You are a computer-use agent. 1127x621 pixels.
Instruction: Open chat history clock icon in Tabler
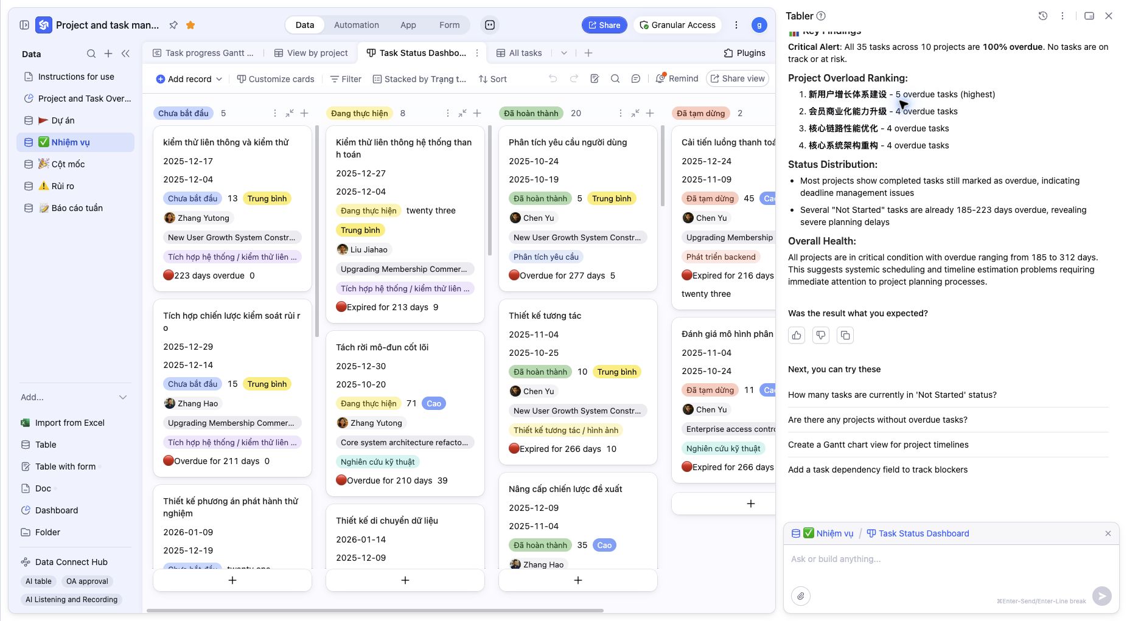(1042, 16)
